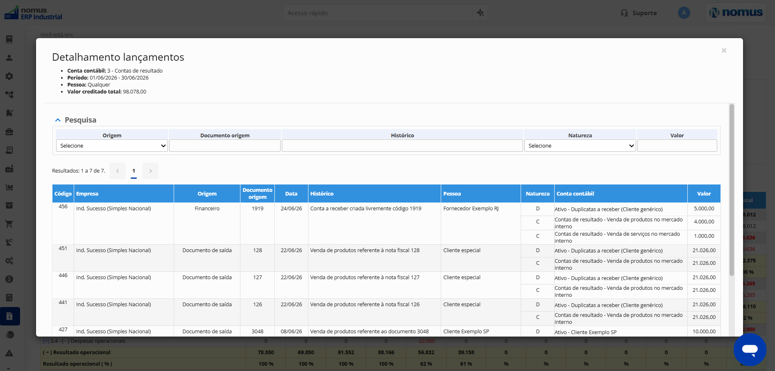Open the multiple gears icon in sidebar

point(9,261)
